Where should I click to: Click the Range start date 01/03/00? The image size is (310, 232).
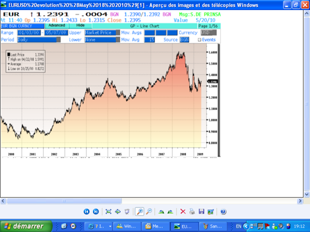[29, 33]
